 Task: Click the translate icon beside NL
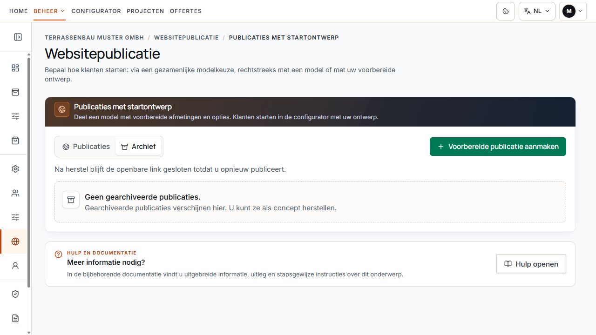(x=527, y=11)
